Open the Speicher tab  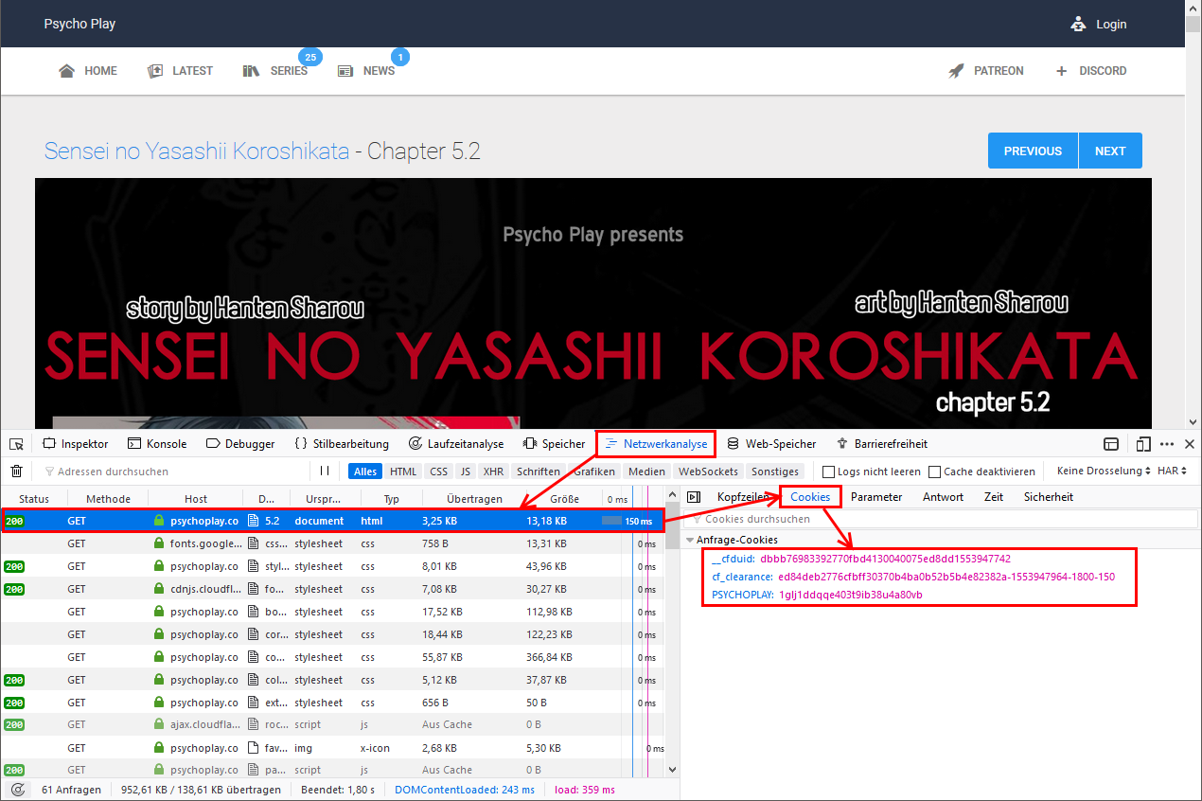554,444
